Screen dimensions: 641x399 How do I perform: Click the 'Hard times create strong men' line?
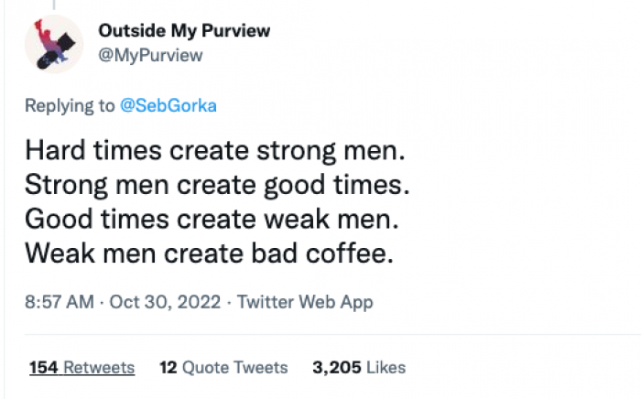point(214,148)
